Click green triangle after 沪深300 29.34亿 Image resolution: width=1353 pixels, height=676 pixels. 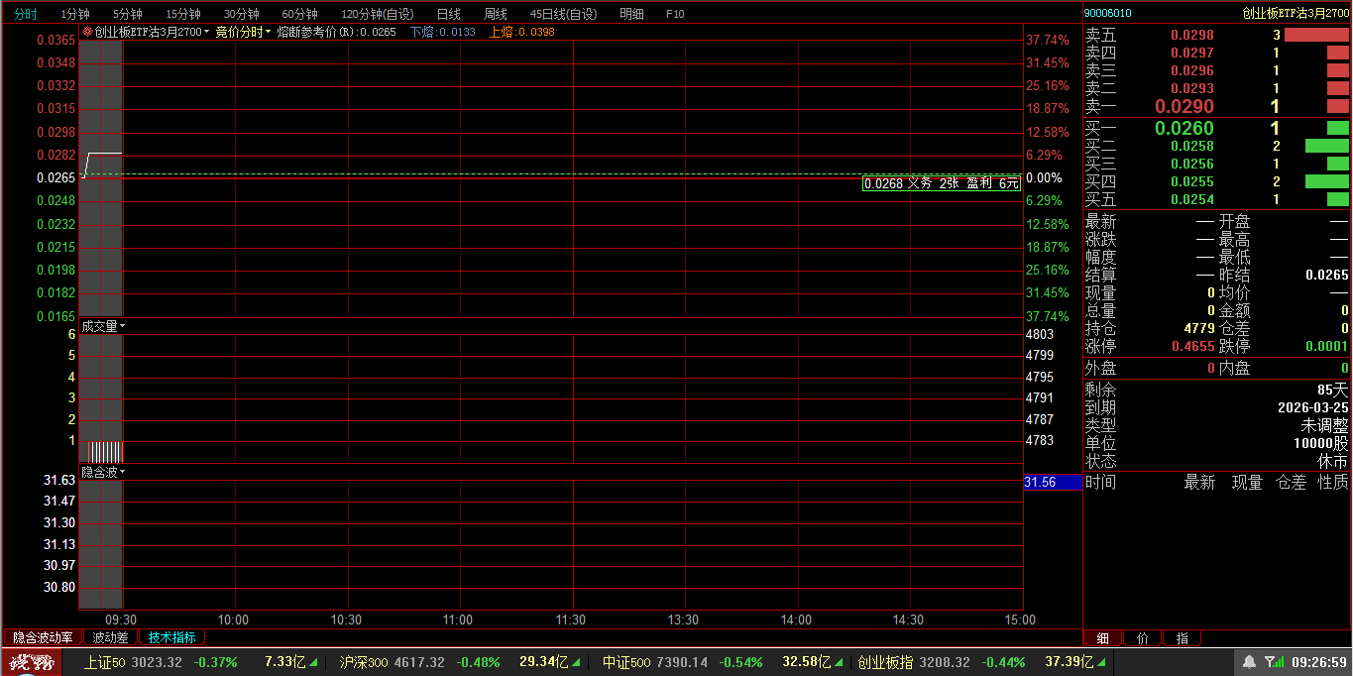point(577,662)
